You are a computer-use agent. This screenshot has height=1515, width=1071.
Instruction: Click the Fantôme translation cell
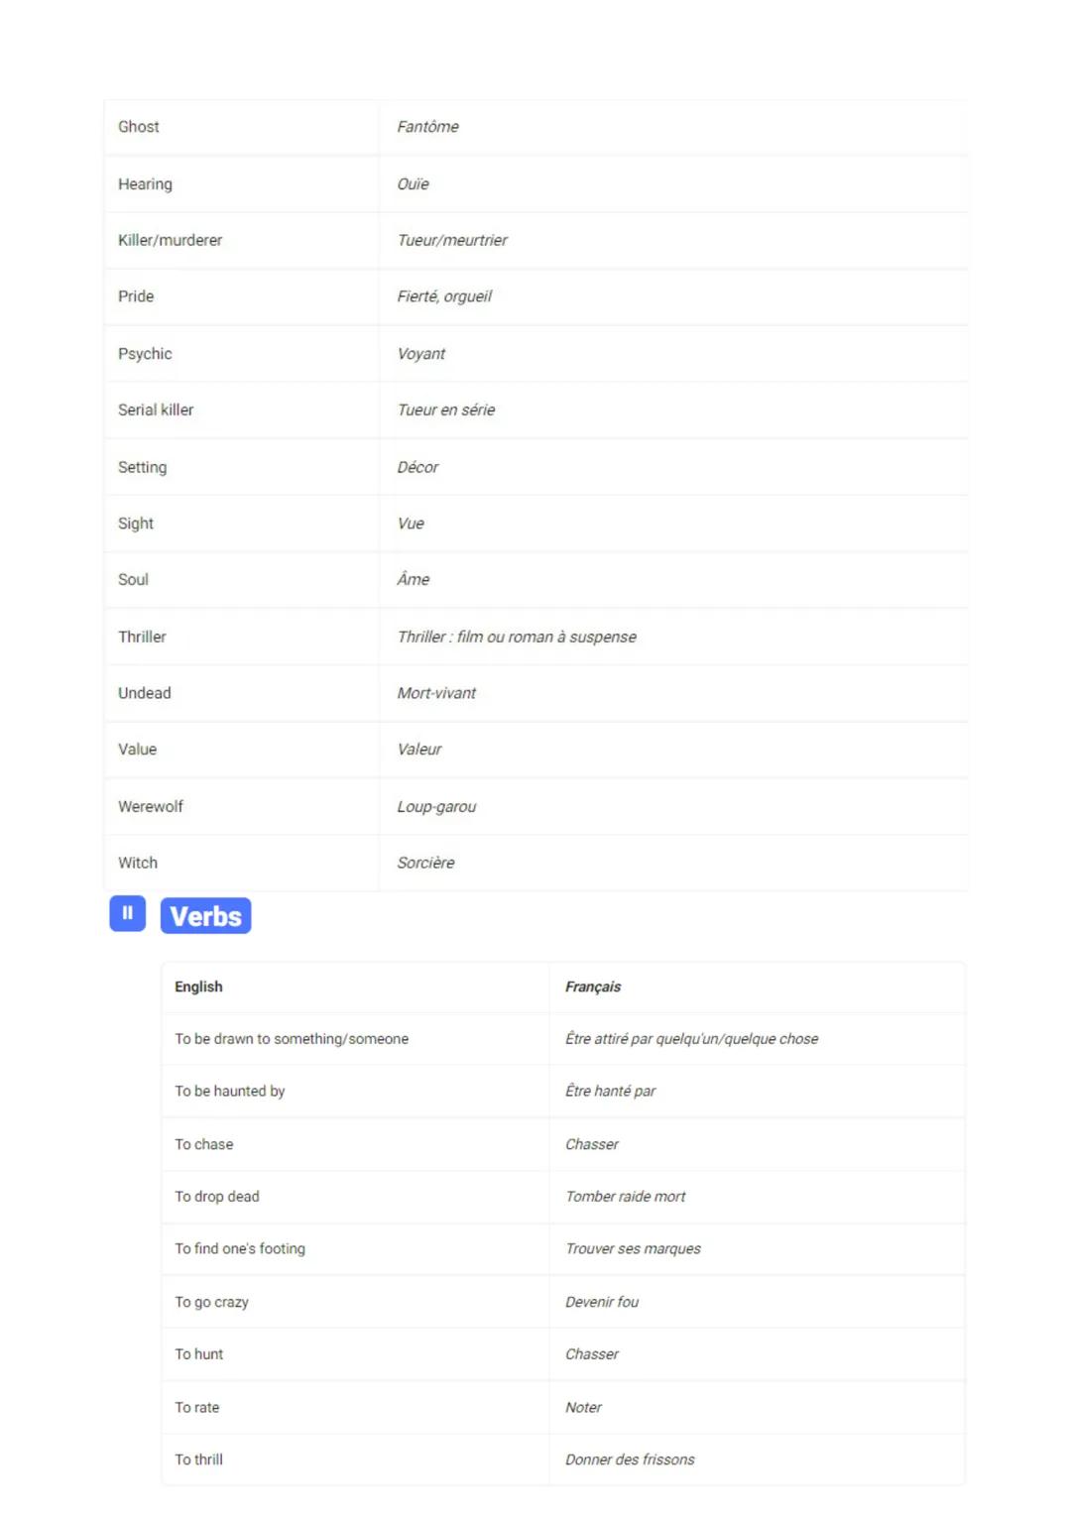[428, 127]
